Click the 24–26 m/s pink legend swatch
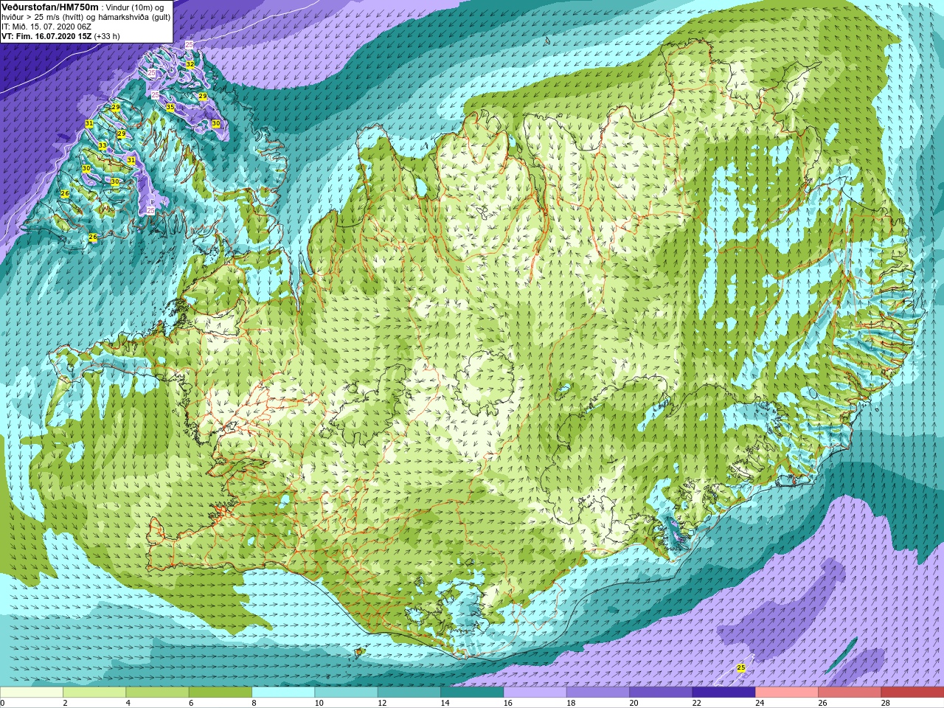The height and width of the screenshot is (708, 944). point(787,693)
